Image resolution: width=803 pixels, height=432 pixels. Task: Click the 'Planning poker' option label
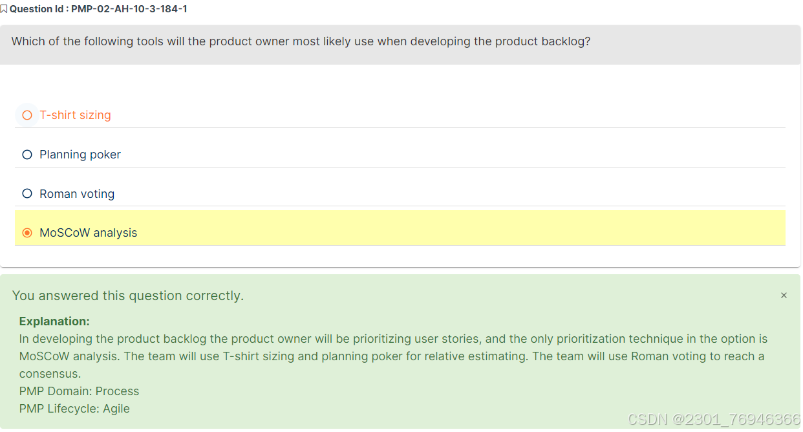pos(80,155)
